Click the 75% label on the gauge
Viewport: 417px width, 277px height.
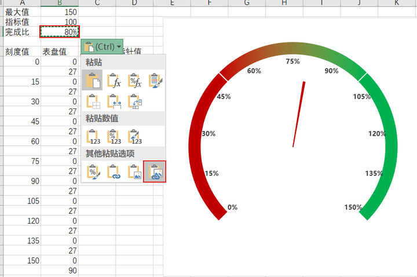coord(292,61)
